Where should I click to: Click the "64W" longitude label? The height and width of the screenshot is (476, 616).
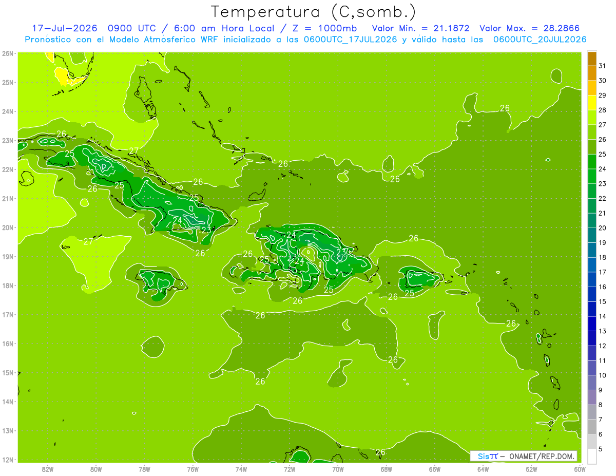pyautogui.click(x=483, y=469)
